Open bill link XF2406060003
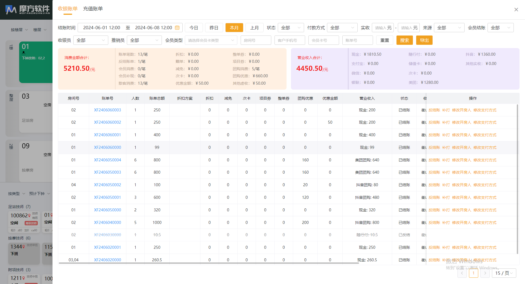 click(107, 110)
